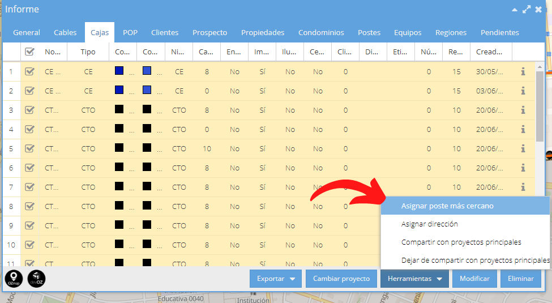
Task: Click first blue color swatch in row 1
Action: click(x=119, y=70)
